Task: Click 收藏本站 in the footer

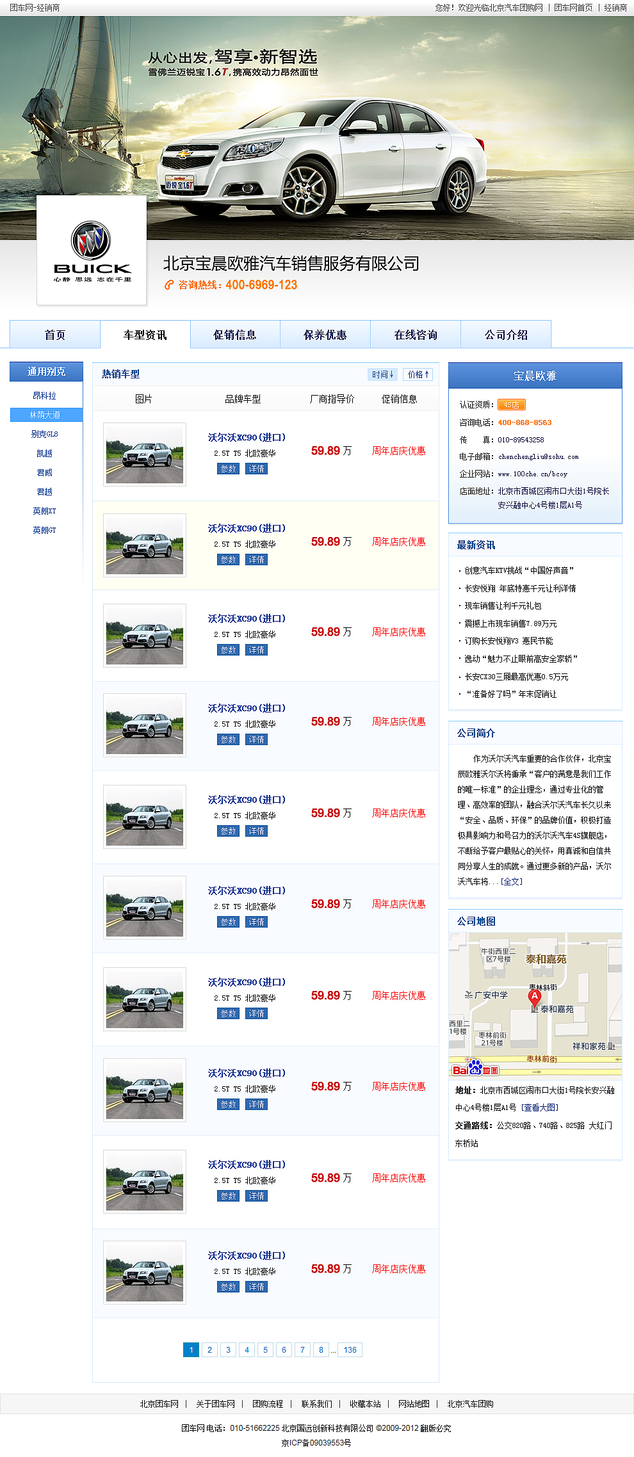Action: tap(365, 1404)
